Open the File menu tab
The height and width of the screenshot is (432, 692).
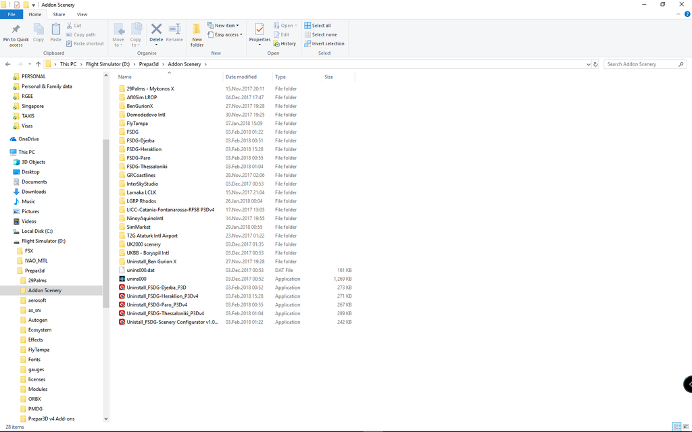[11, 15]
